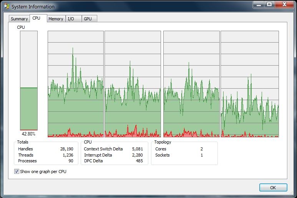Click the Interrupt Delta label
The width and height of the screenshot is (297, 198).
click(x=98, y=155)
